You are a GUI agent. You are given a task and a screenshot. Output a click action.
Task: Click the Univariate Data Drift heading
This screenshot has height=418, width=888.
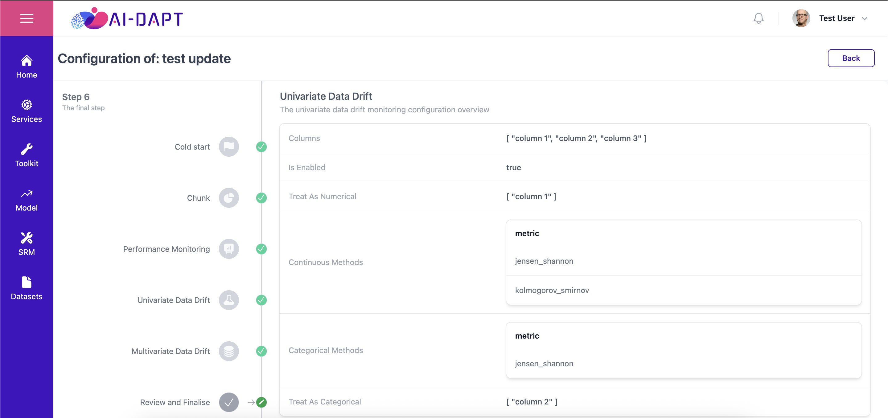326,96
